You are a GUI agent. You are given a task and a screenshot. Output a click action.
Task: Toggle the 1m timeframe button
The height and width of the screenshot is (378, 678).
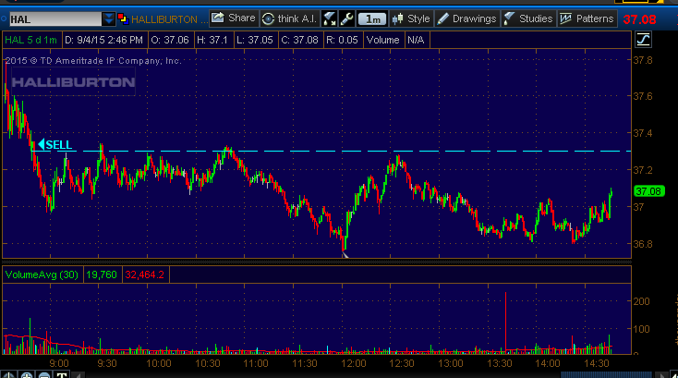[372, 18]
